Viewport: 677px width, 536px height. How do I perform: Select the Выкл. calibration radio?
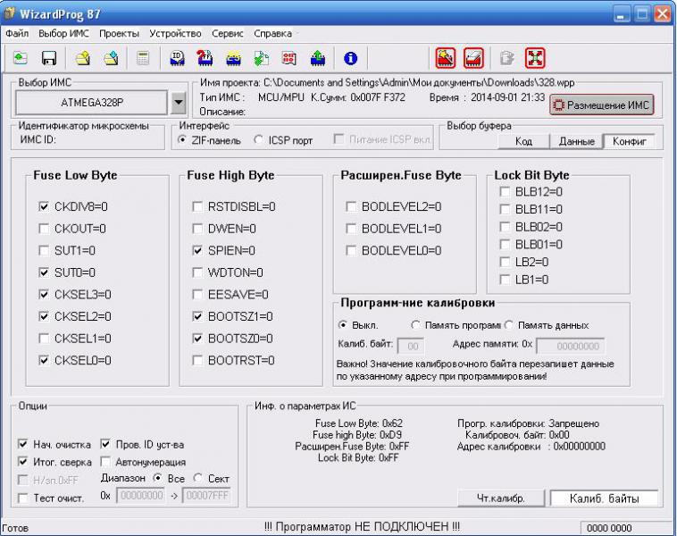343,325
